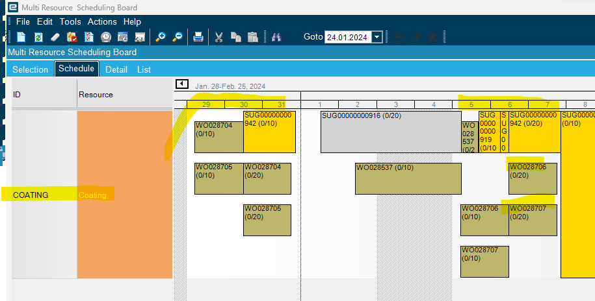Image resolution: width=595 pixels, height=301 pixels.
Task: Select the WO028707 (0/20) bar
Action: click(x=533, y=220)
